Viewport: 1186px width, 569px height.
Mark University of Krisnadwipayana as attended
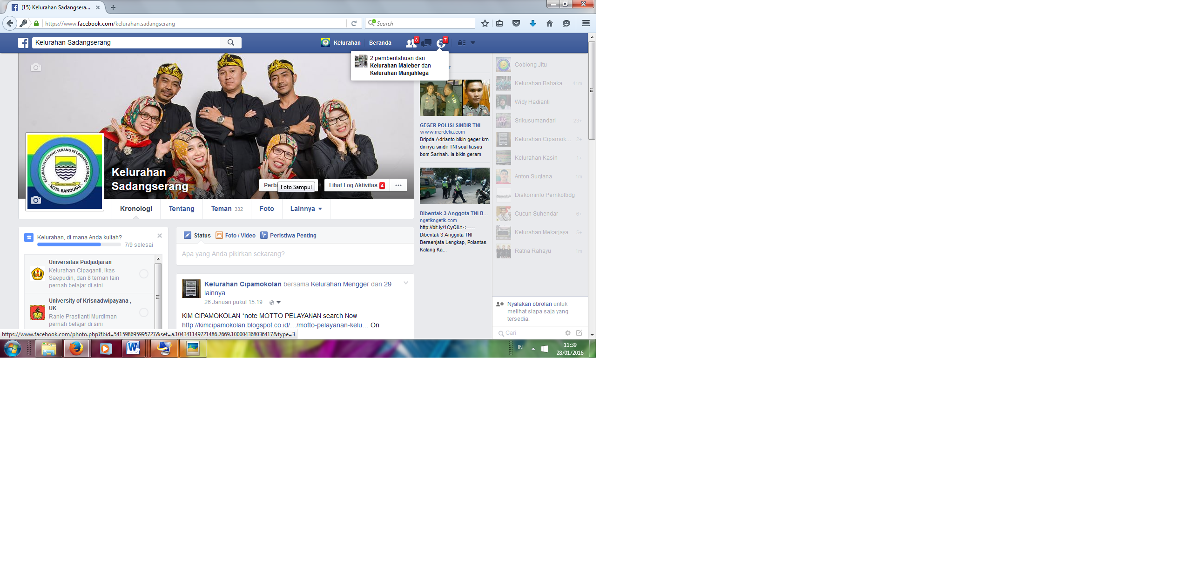coord(144,313)
